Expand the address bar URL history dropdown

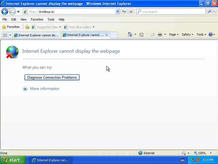[x=117, y=11]
